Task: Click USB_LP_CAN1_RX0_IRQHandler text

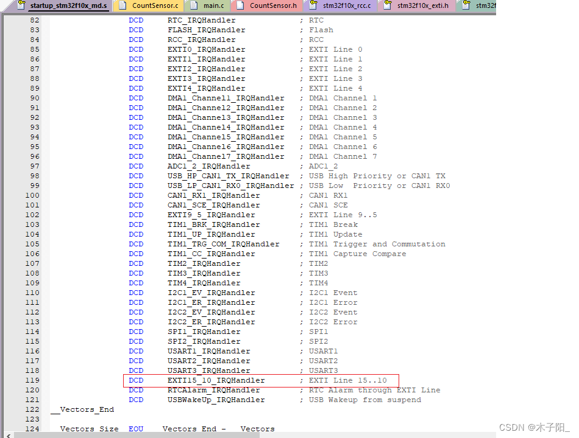Action: [231, 186]
